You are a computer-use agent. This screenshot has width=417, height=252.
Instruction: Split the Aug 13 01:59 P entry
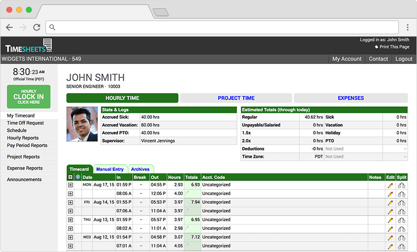point(401,220)
